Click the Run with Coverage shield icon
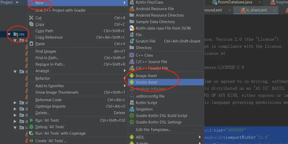This screenshot has width=288, height=144. 31,133
